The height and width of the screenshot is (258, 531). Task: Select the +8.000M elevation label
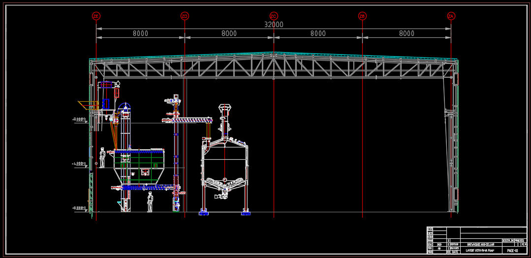[80, 119]
